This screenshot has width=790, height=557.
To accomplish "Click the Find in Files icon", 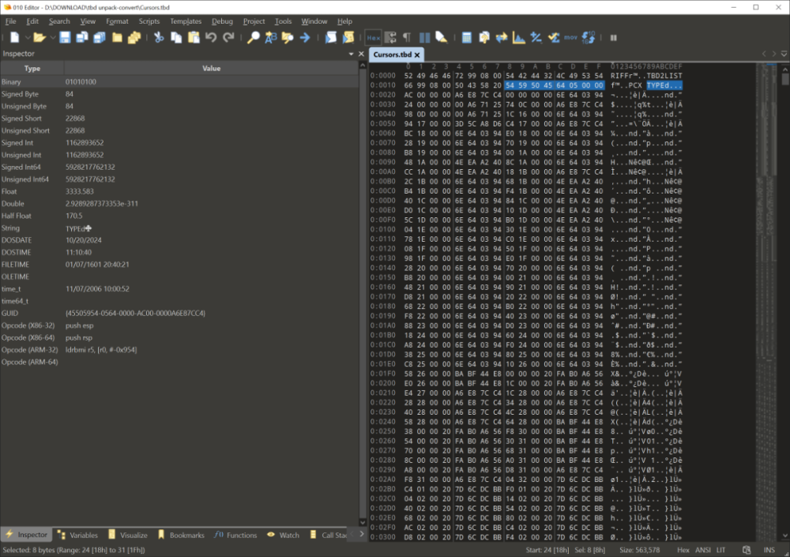I will 288,37.
